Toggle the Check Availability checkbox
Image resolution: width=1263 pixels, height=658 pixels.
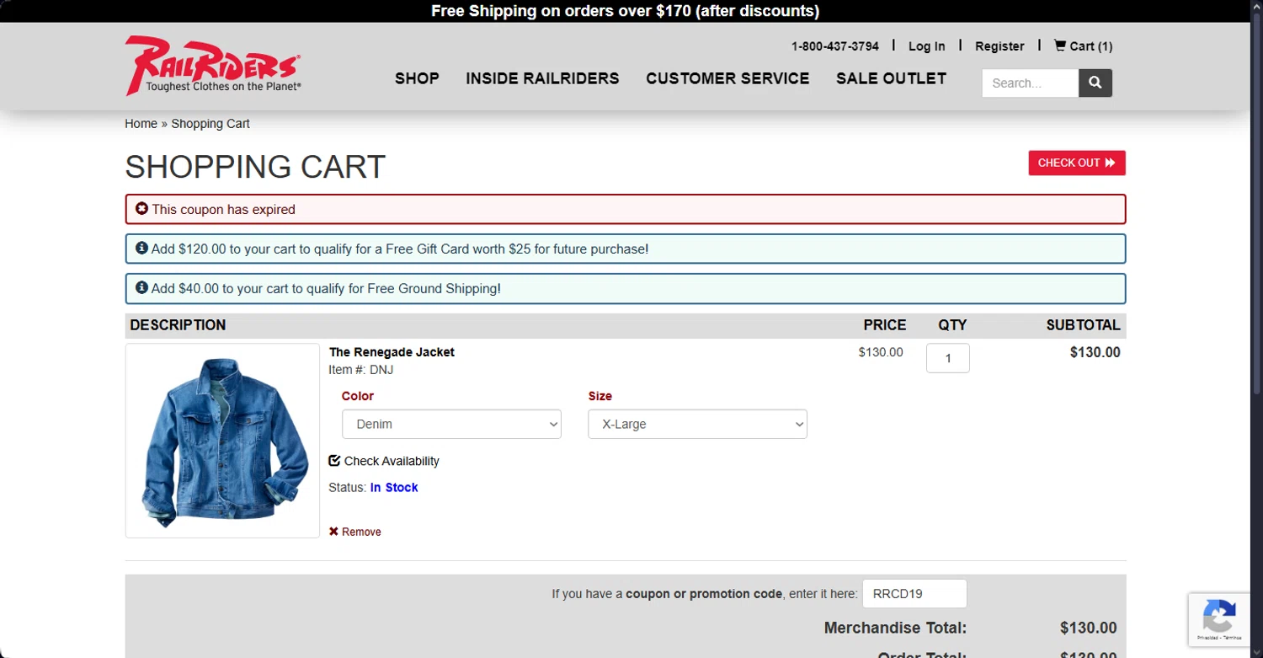pyautogui.click(x=334, y=460)
